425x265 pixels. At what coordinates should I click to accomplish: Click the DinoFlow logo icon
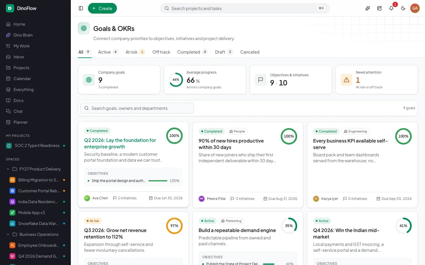tap(10, 8)
